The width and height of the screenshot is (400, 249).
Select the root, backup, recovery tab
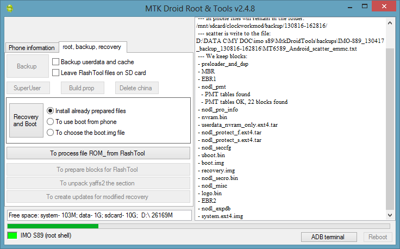coord(92,47)
